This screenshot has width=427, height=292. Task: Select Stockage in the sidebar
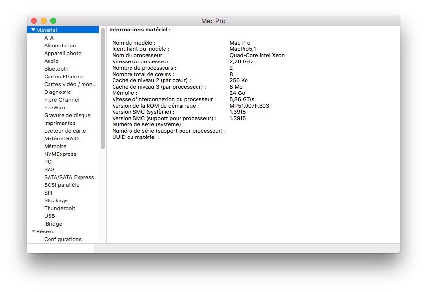56,200
